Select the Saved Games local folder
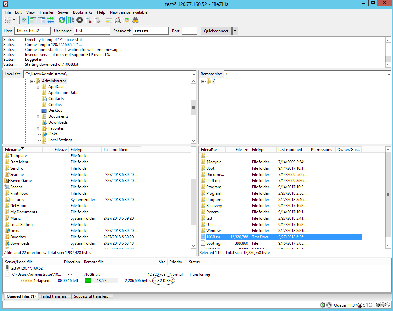This screenshot has height=311, width=393. [x=72, y=181]
